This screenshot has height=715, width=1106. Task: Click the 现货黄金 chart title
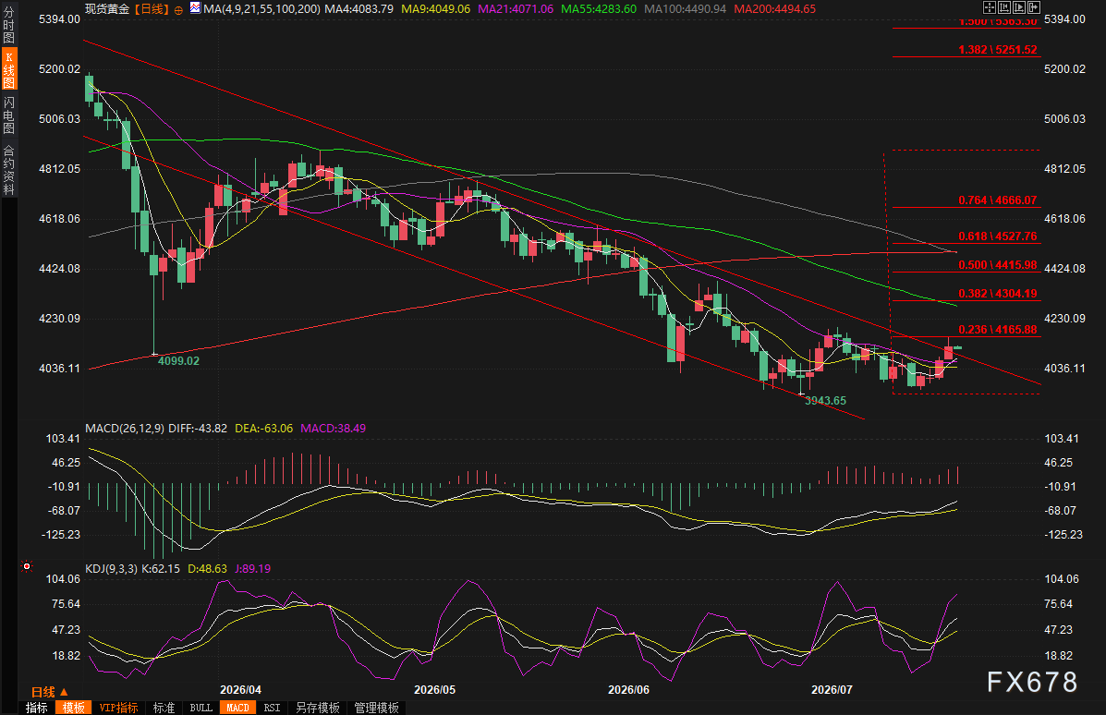pyautogui.click(x=107, y=9)
